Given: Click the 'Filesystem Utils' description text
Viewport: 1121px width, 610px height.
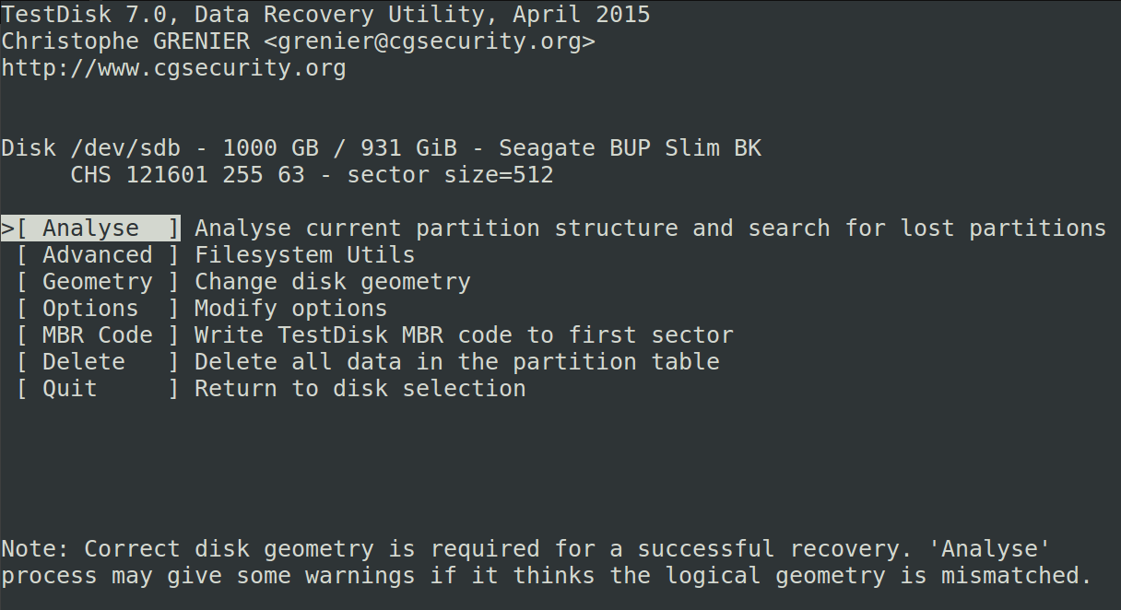Looking at the screenshot, I should click(304, 255).
